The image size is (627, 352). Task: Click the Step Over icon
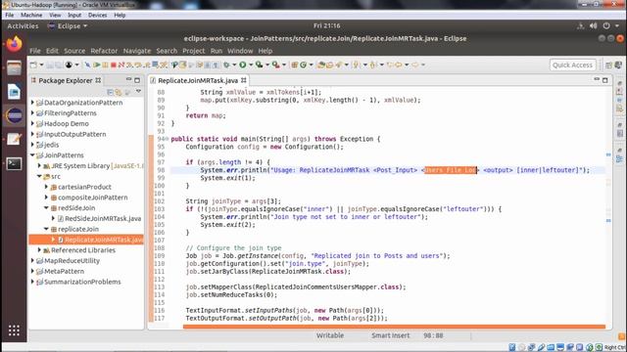[x=138, y=65]
